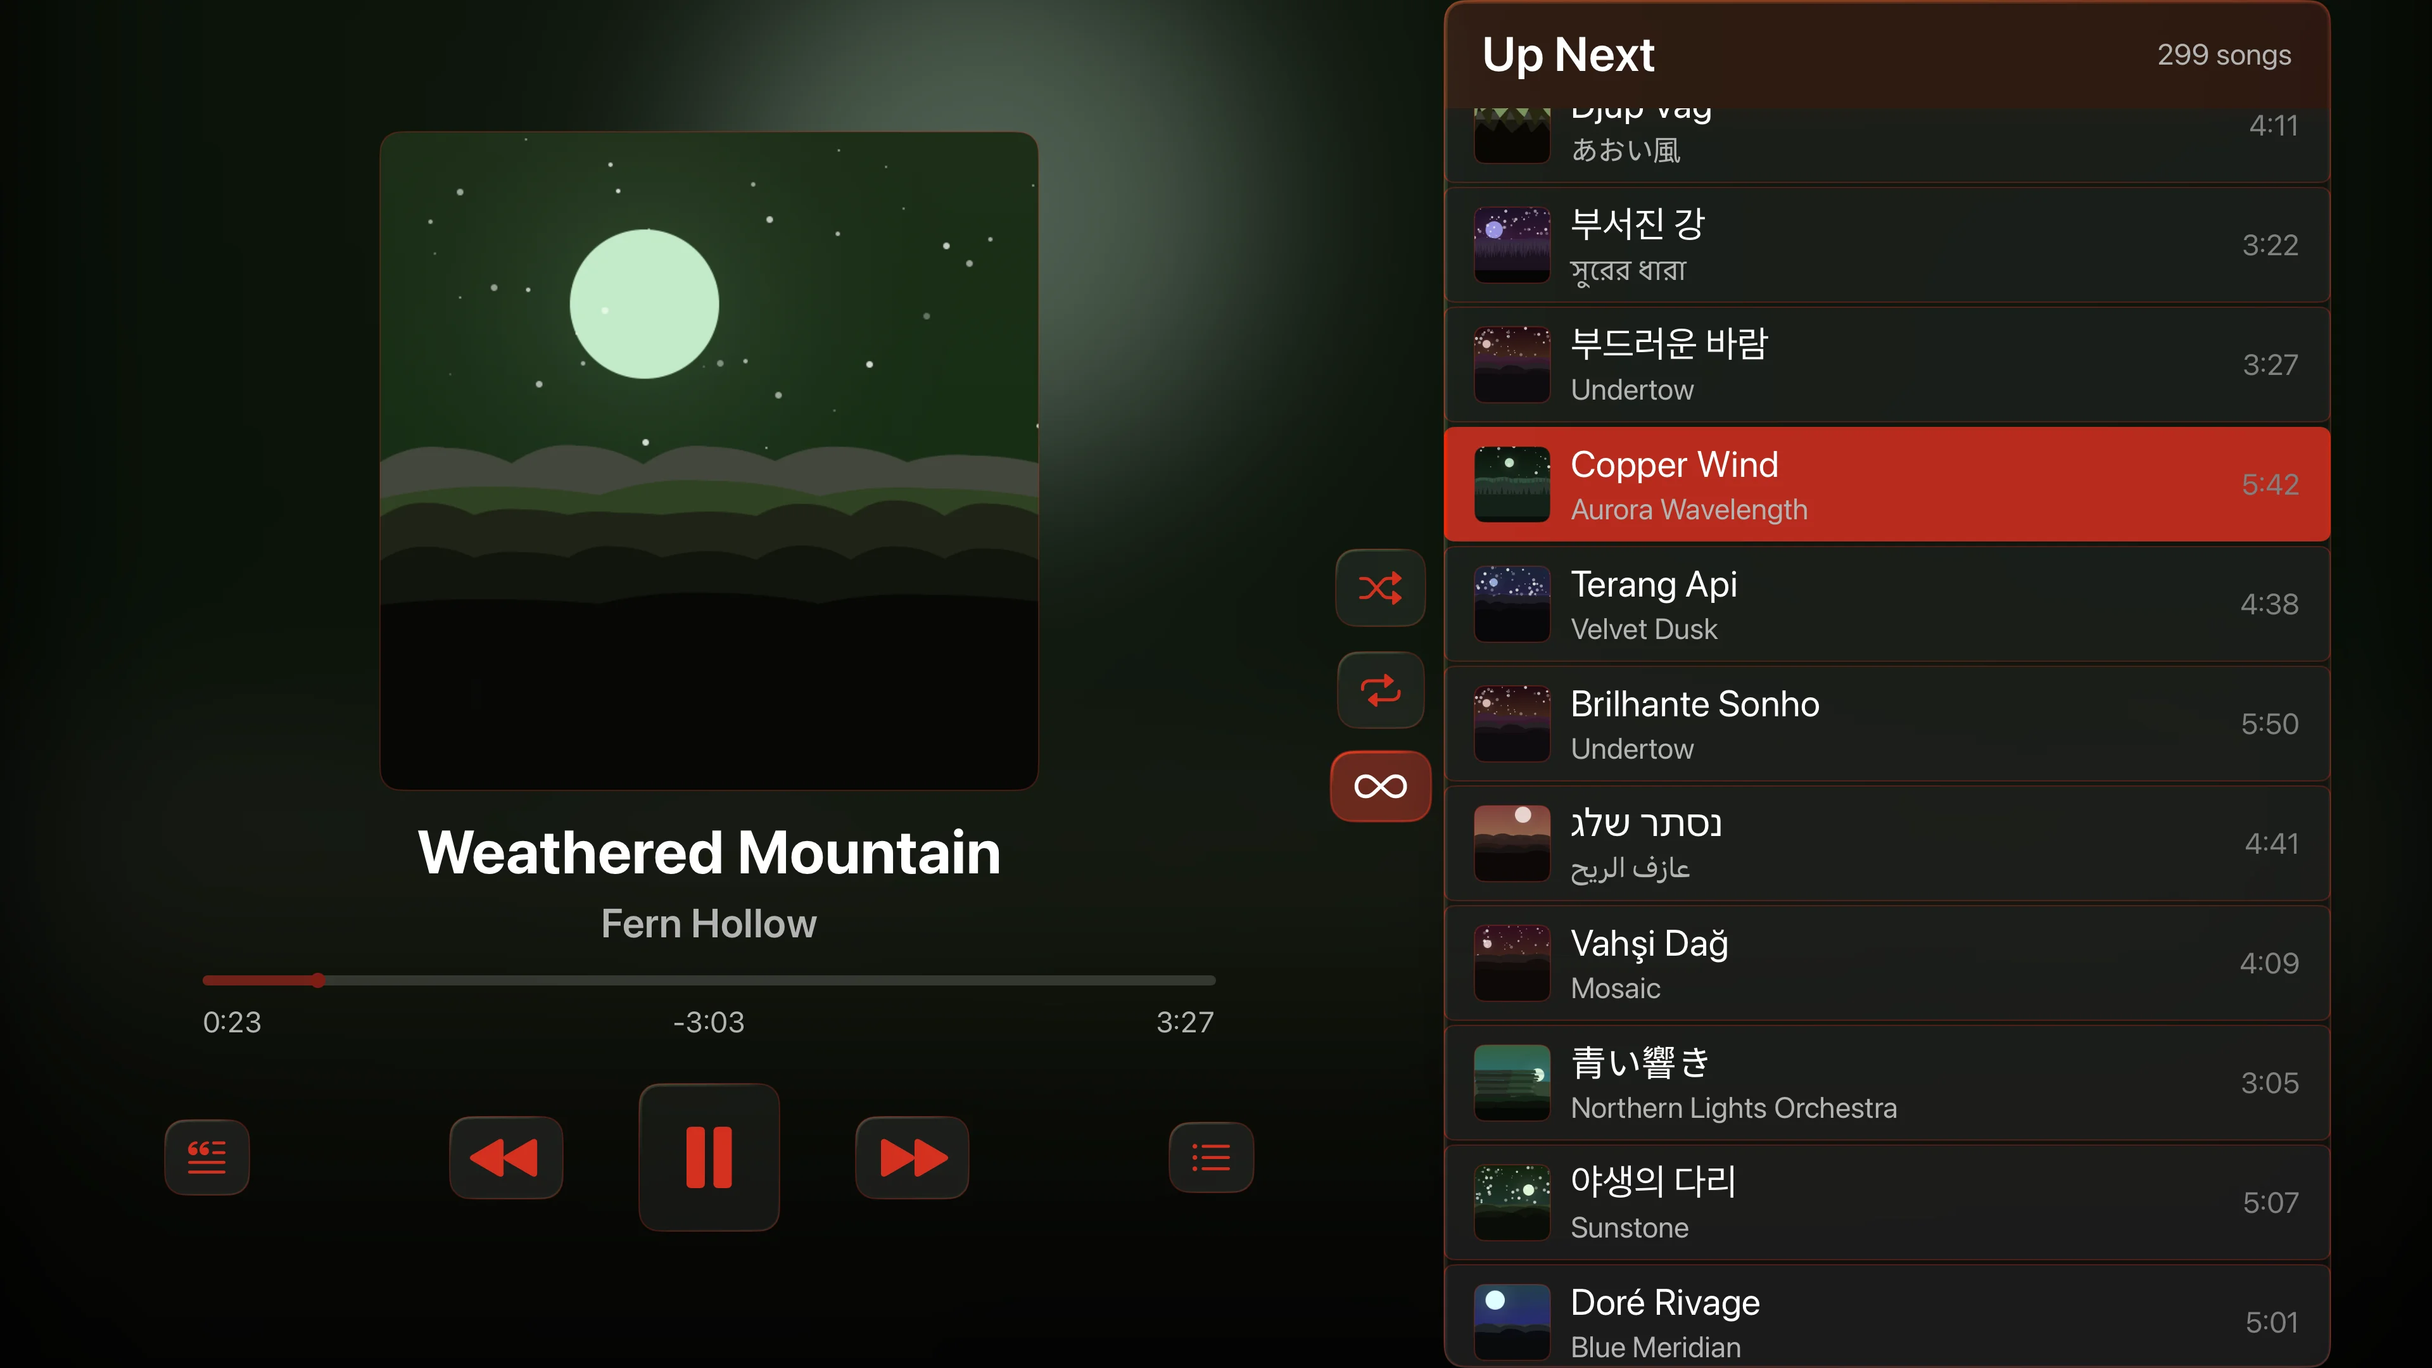Image resolution: width=2432 pixels, height=1368 pixels.
Task: Open artist Fern Hollow link
Action: tap(709, 924)
